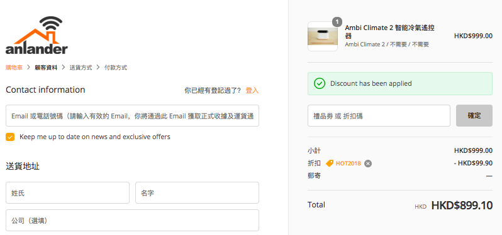Viewport: 502px width, 235px height.
Task: Select the 付款方式 breadcrumb step
Action: coord(116,68)
